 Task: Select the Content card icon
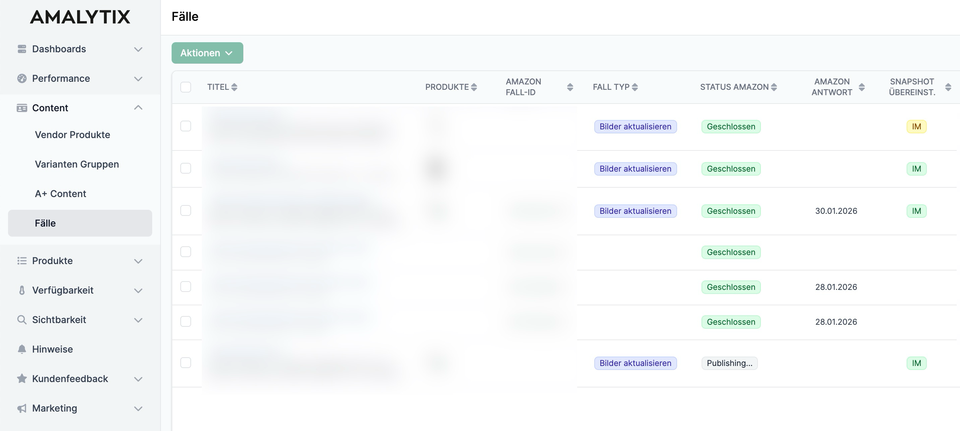[x=22, y=108]
